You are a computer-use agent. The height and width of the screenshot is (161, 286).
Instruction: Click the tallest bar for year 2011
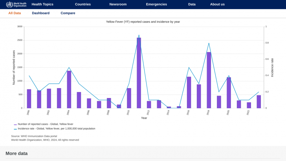point(139,73)
